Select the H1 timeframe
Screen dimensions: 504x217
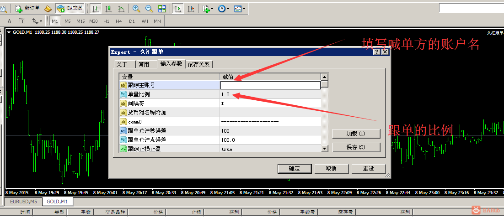tap(107, 21)
